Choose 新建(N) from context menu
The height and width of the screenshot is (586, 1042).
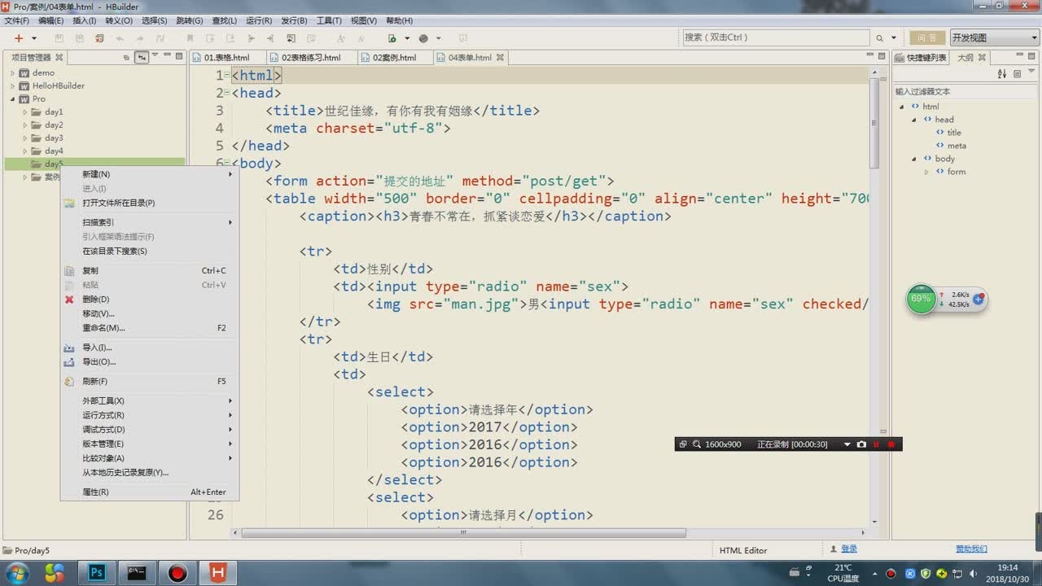150,174
